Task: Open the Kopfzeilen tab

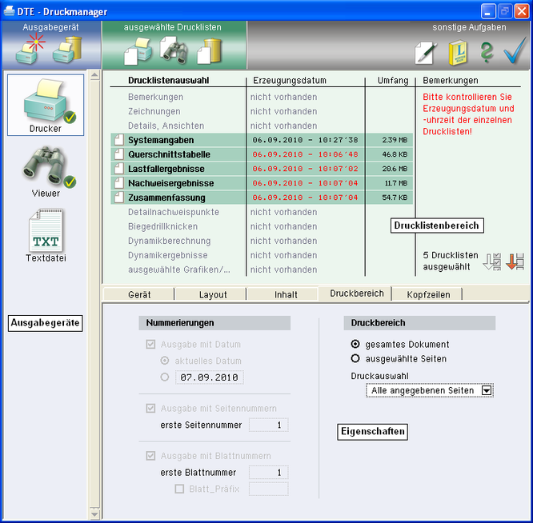Action: (428, 294)
